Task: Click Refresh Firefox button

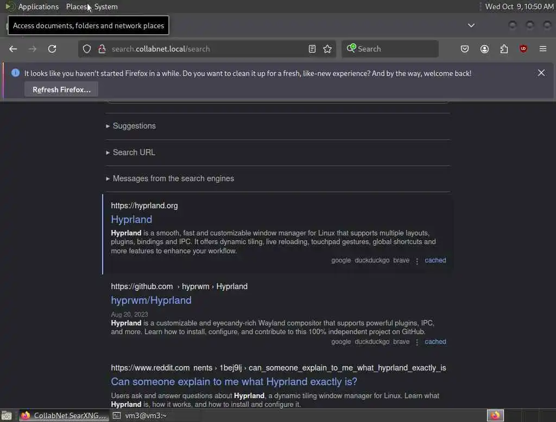Action: pyautogui.click(x=61, y=89)
